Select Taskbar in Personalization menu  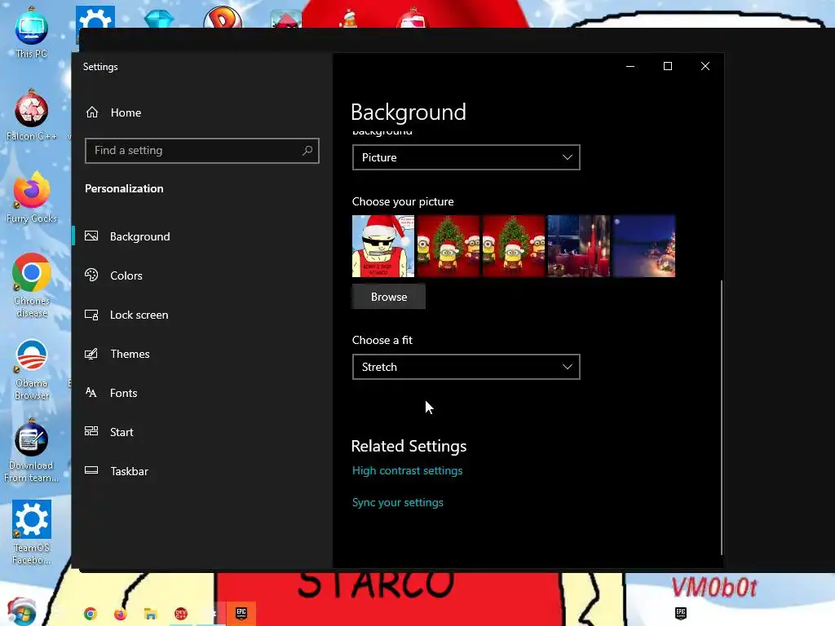(x=130, y=471)
